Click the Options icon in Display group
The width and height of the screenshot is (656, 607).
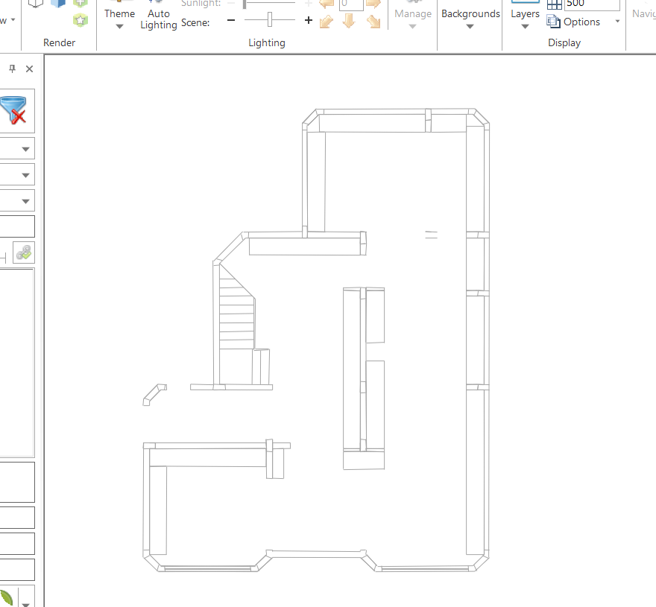coord(553,22)
